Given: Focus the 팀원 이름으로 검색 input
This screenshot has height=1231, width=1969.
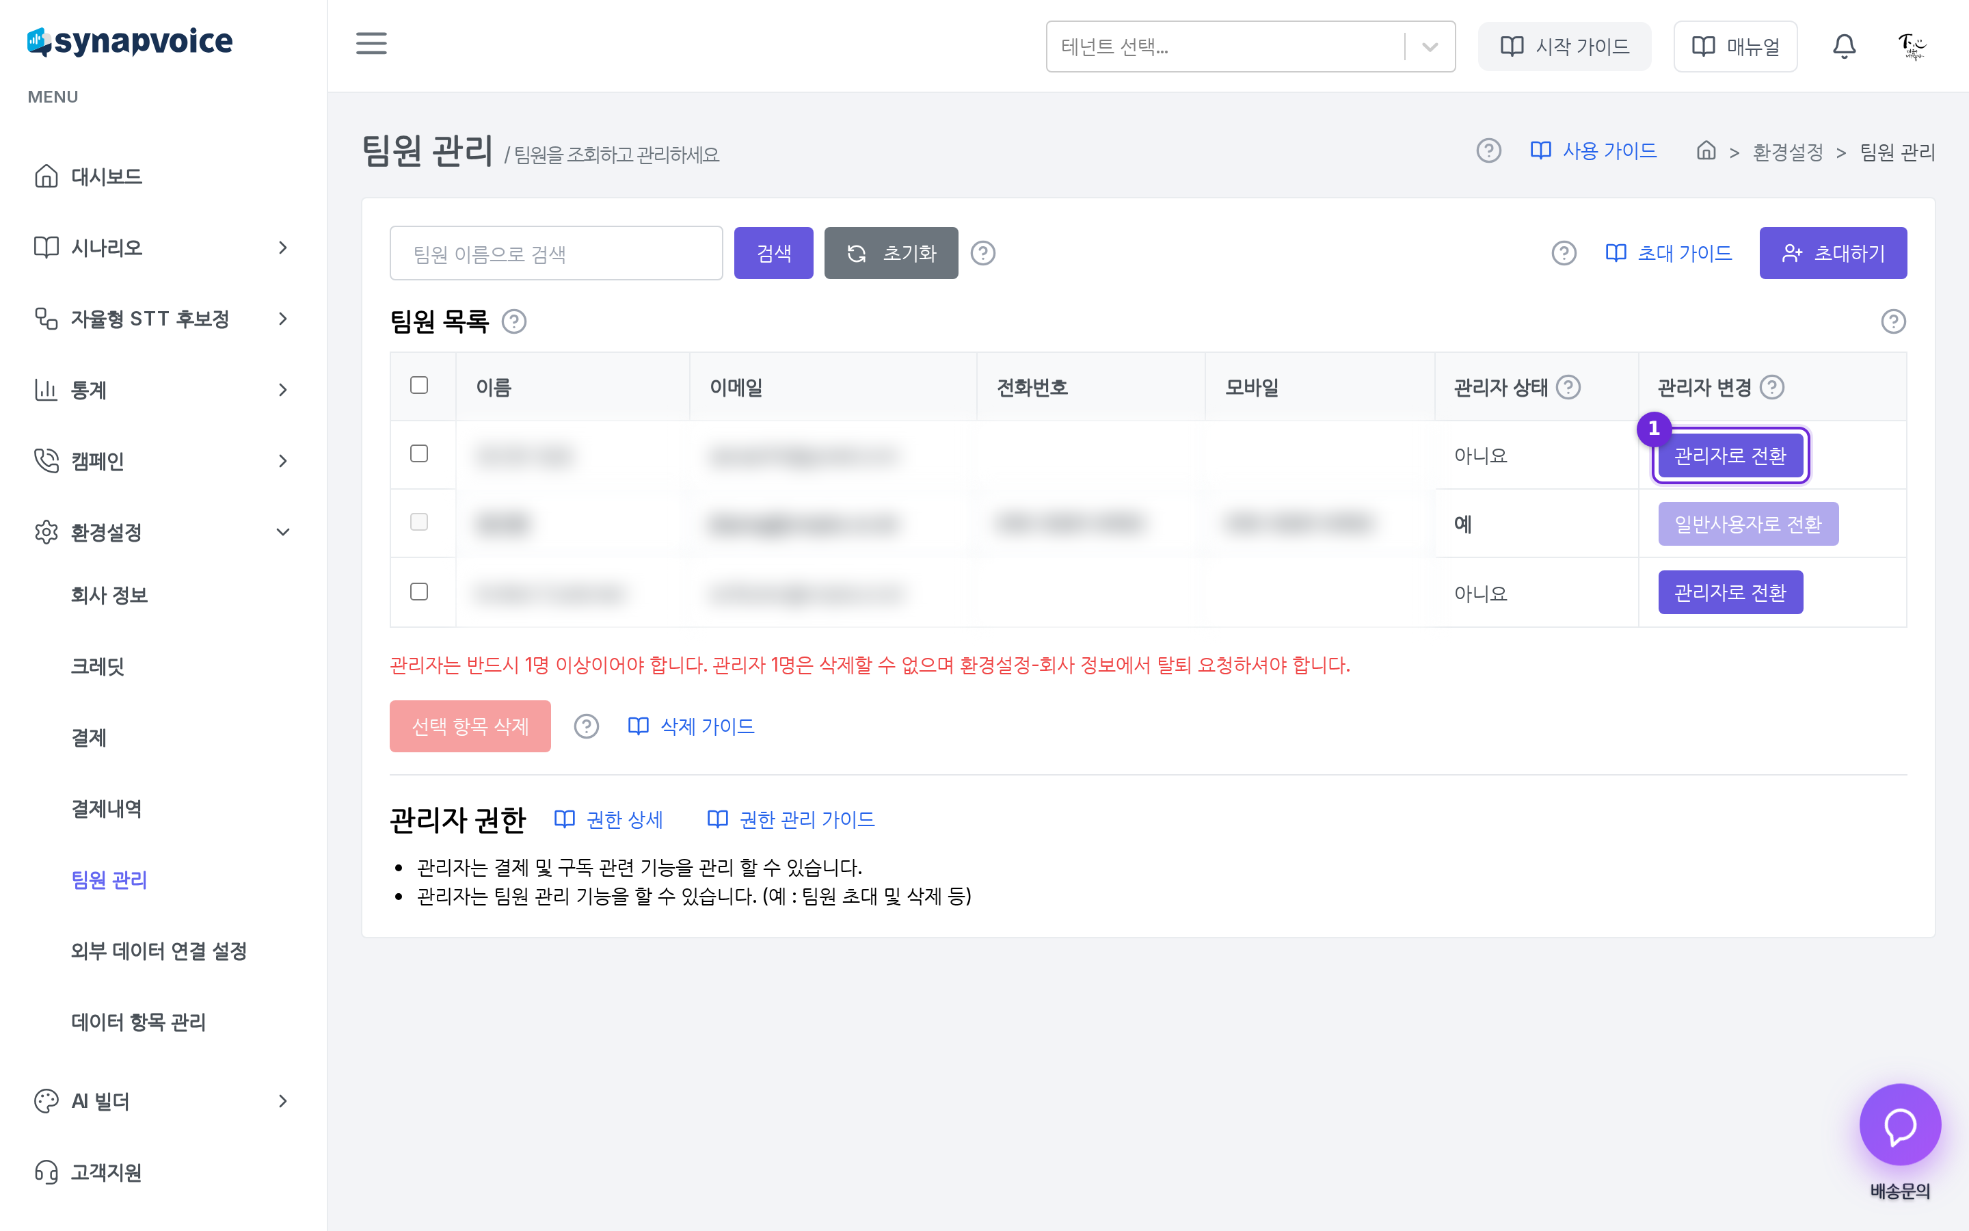Looking at the screenshot, I should tap(556, 253).
